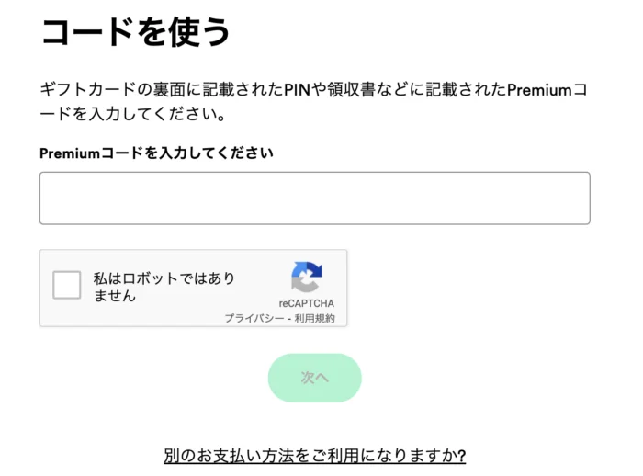Follow the 別のお支払い方法をご利用になりますか? link

coord(314,456)
